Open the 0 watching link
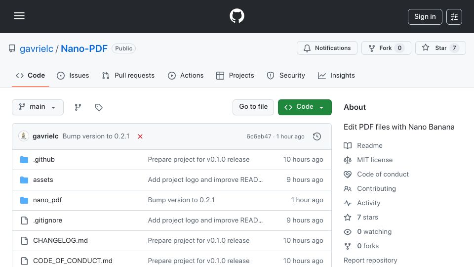The image size is (474, 267). (367, 232)
